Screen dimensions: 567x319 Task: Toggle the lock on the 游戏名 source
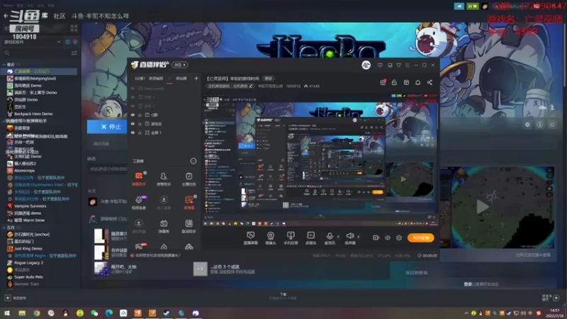(x=140, y=123)
